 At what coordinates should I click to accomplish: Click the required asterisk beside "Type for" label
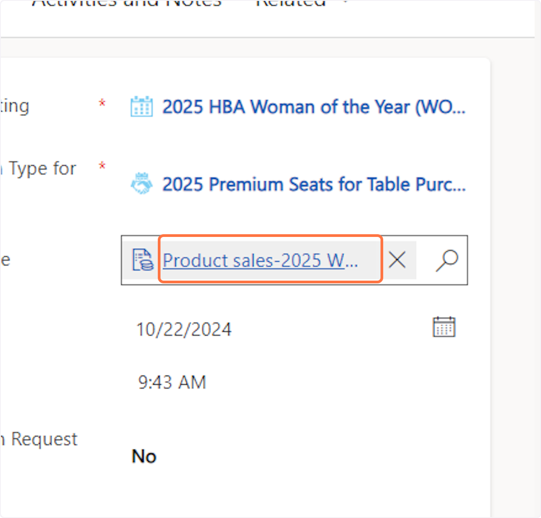(102, 166)
